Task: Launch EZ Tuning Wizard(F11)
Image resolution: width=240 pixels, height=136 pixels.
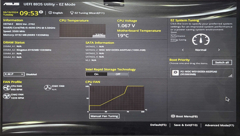Action: [89, 13]
